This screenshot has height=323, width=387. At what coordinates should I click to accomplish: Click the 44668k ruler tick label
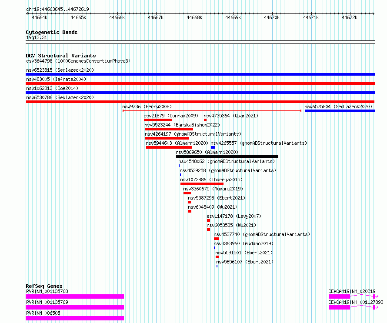click(x=194, y=17)
